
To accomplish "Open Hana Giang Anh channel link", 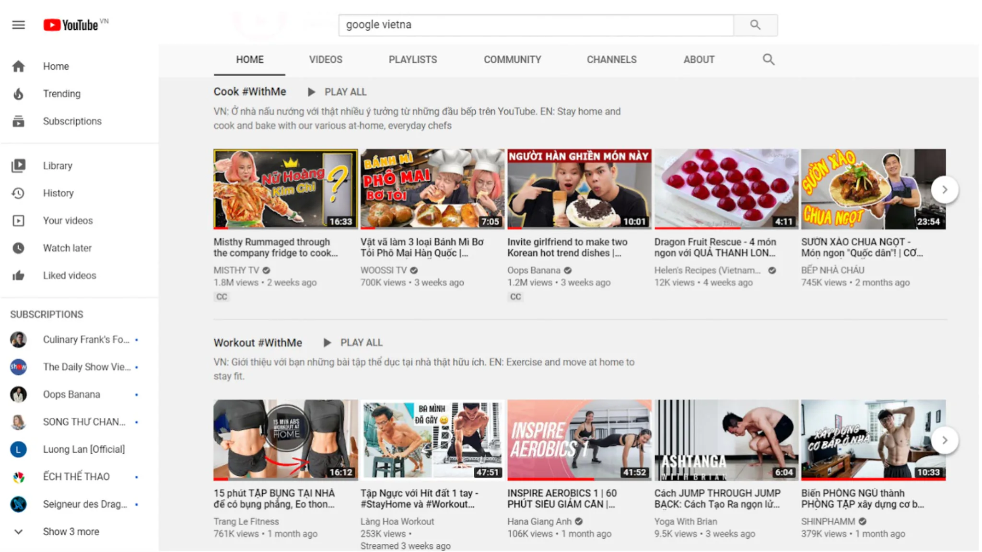I will (x=539, y=521).
